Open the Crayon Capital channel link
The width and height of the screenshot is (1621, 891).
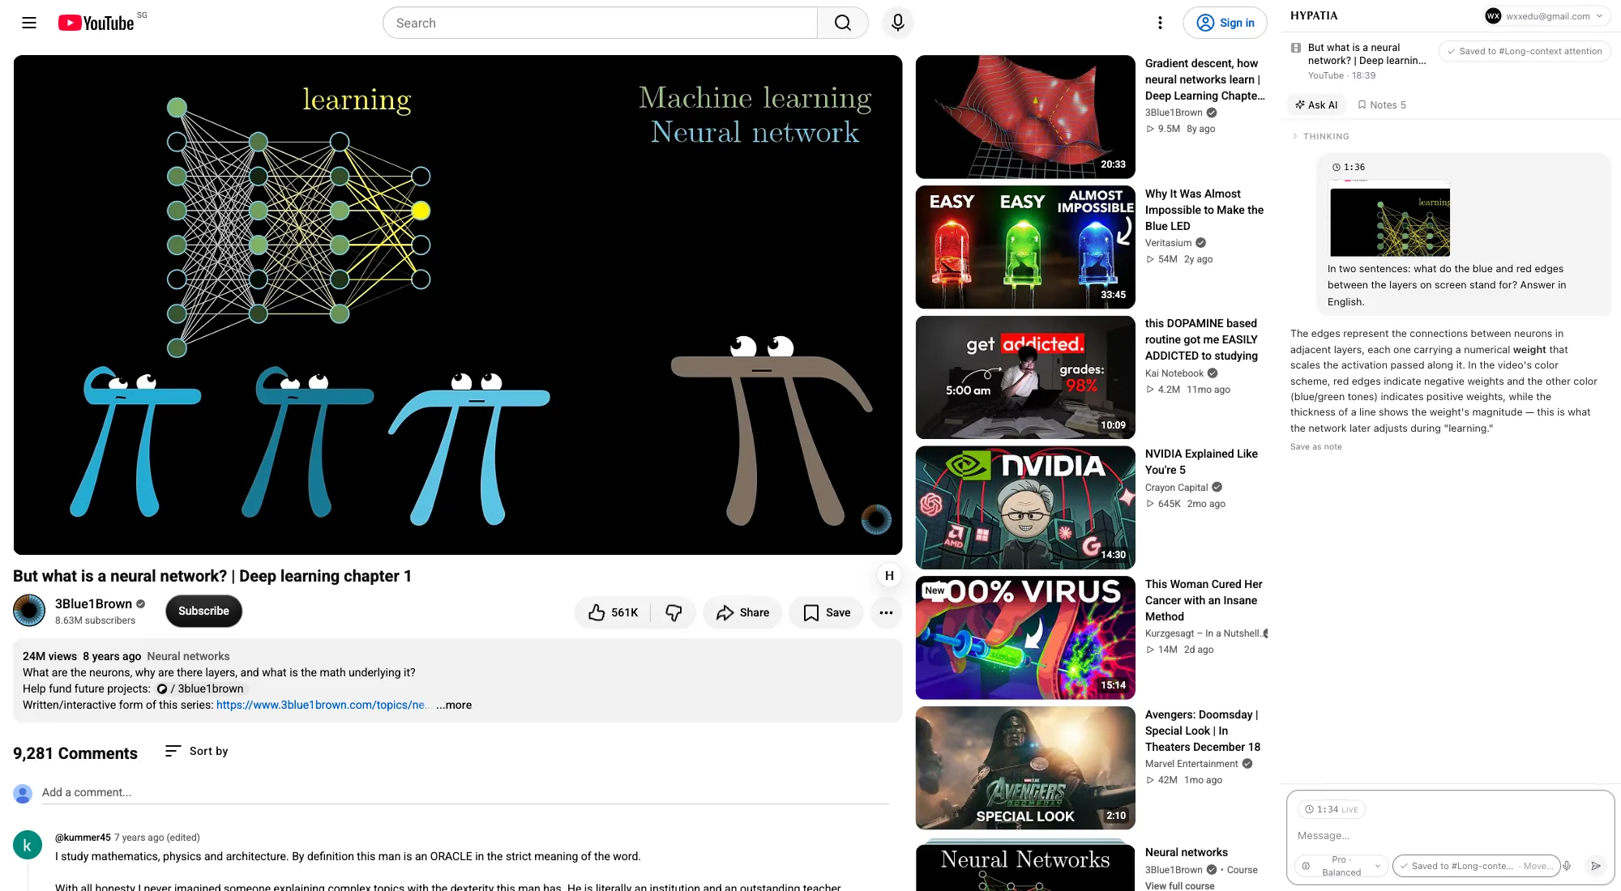click(x=1177, y=488)
